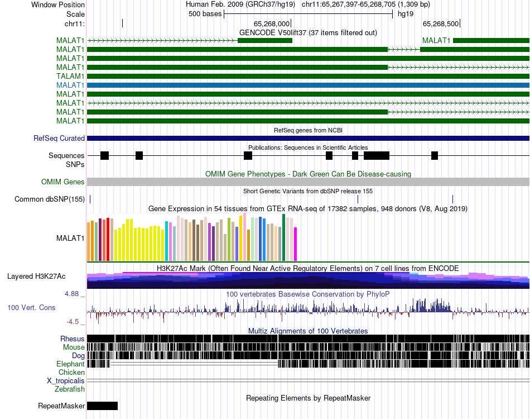Click the Rhesus alignment label
Viewport: 530px width, 419px height.
click(73, 339)
